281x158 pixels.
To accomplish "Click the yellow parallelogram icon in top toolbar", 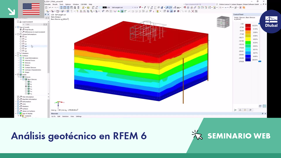I will (83, 7).
